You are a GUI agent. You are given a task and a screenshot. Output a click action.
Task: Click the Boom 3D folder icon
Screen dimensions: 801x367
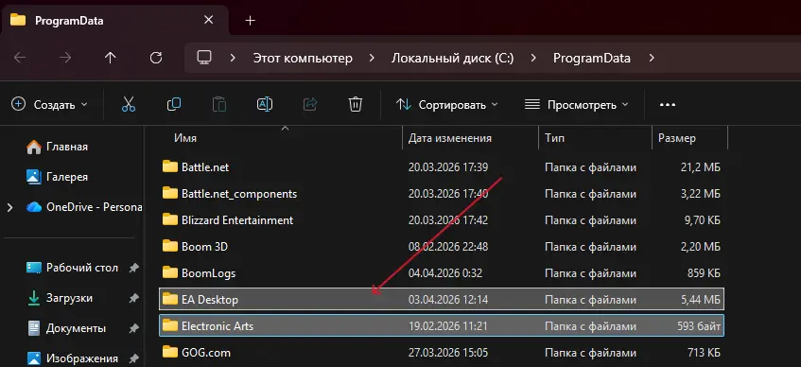(x=170, y=246)
